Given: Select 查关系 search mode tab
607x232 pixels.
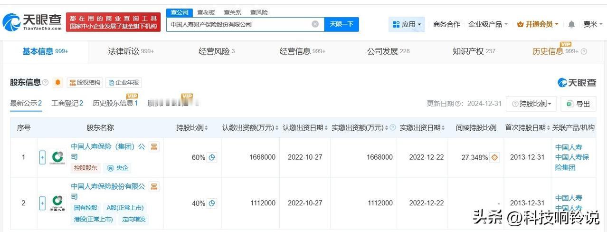Looking at the screenshot, I should pos(232,12).
